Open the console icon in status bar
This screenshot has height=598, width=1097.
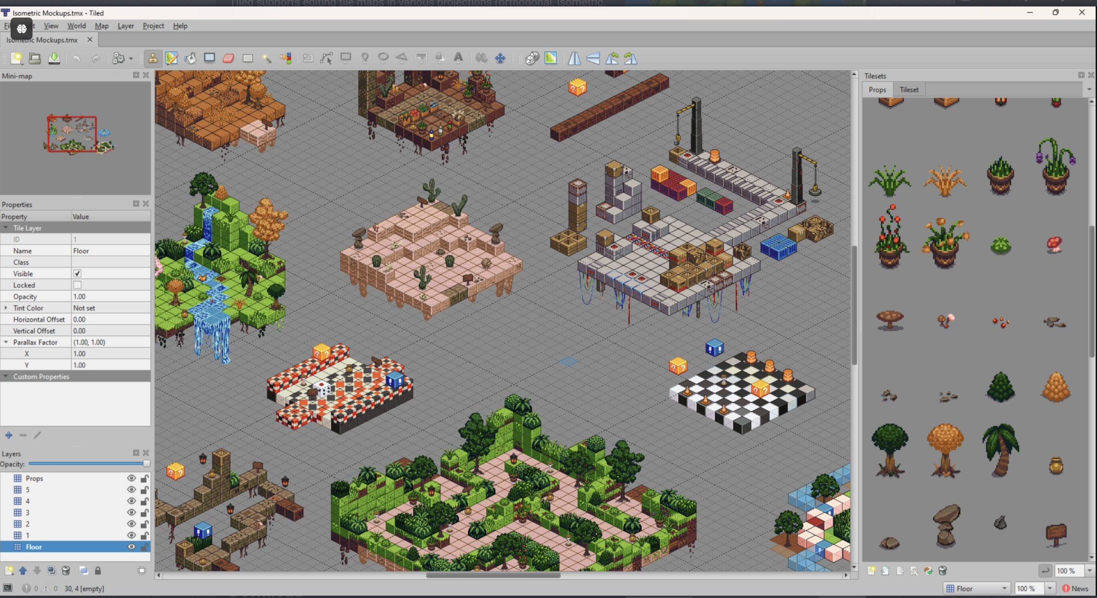coord(8,588)
